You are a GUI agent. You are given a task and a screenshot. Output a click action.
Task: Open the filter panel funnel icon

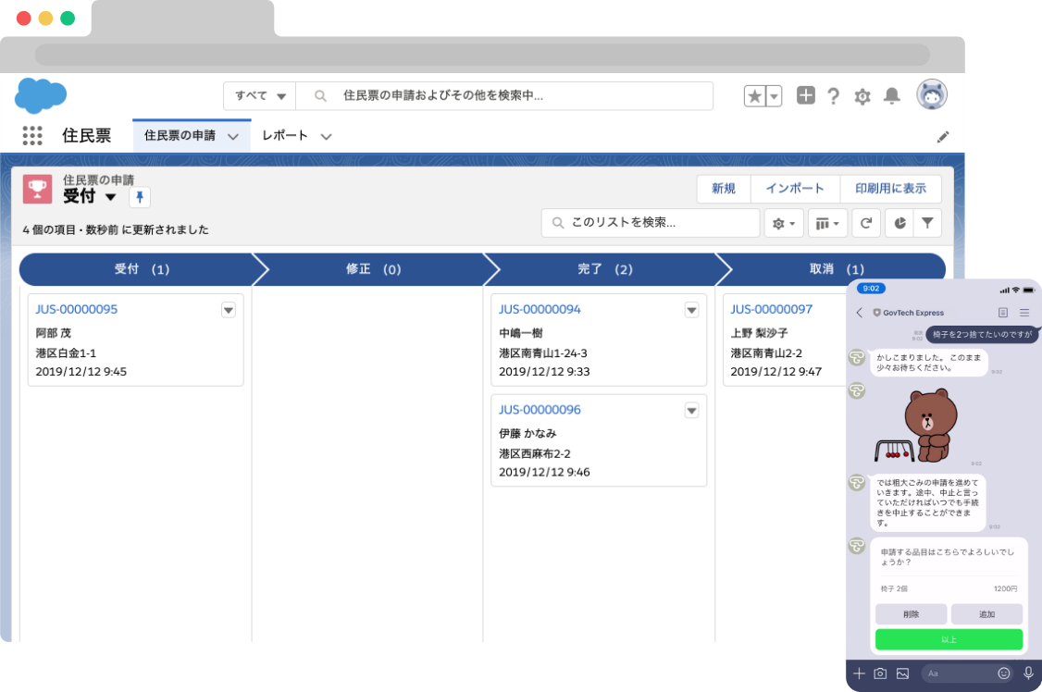tap(928, 222)
